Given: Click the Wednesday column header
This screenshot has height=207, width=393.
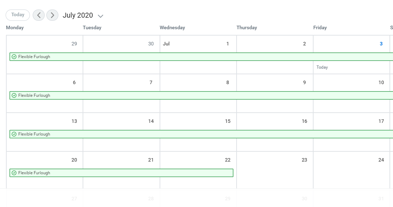Looking at the screenshot, I should [x=172, y=27].
